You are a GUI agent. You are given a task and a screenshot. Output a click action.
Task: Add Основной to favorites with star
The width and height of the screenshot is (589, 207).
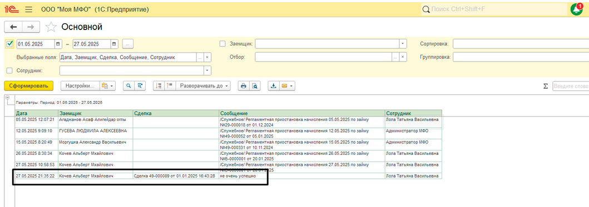click(51, 27)
